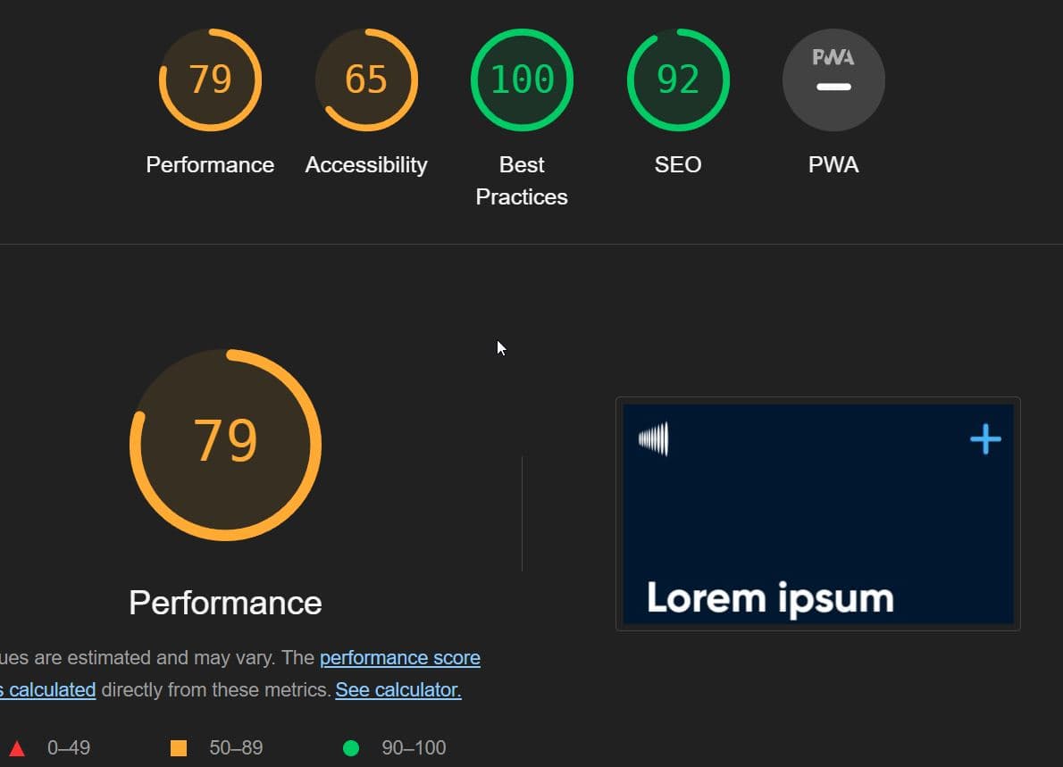The image size is (1063, 767).
Task: Click the Best Practices gauge showing 100
Action: (522, 79)
